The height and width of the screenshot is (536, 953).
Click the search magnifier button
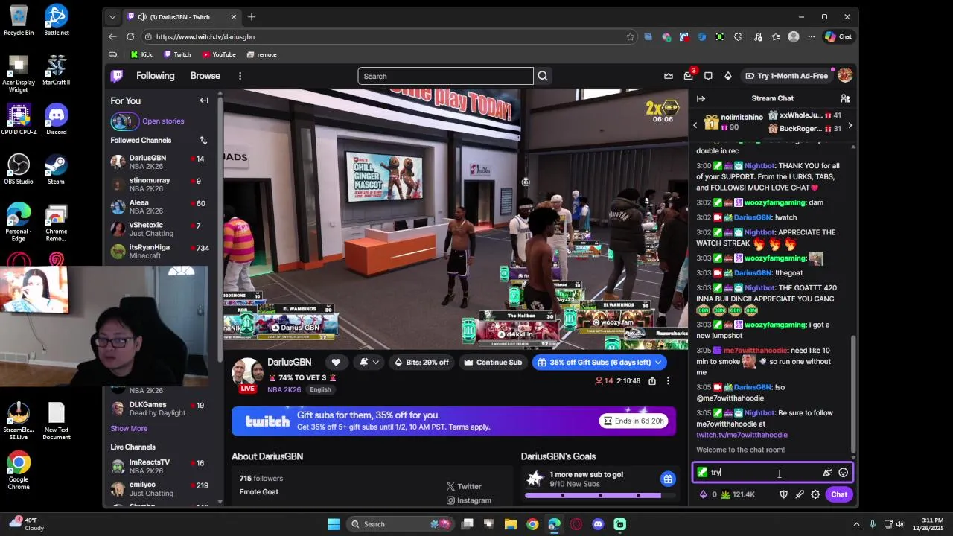543,76
